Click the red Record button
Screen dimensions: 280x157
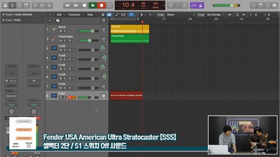[101, 6]
